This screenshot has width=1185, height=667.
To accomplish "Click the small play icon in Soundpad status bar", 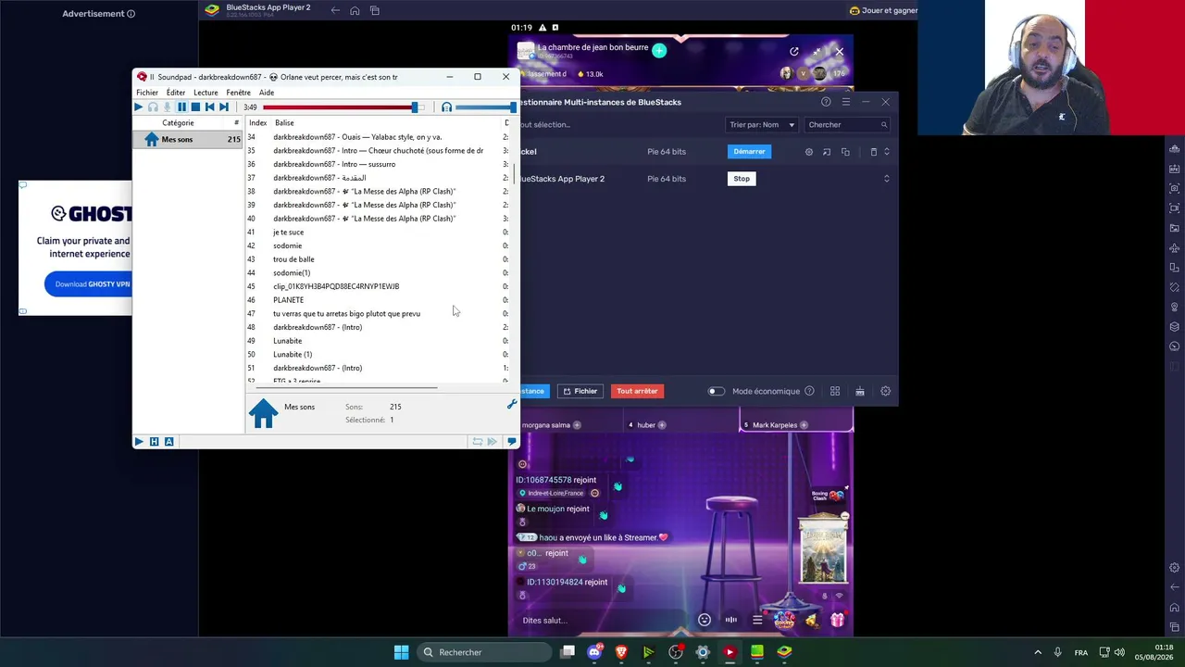I will click(139, 442).
